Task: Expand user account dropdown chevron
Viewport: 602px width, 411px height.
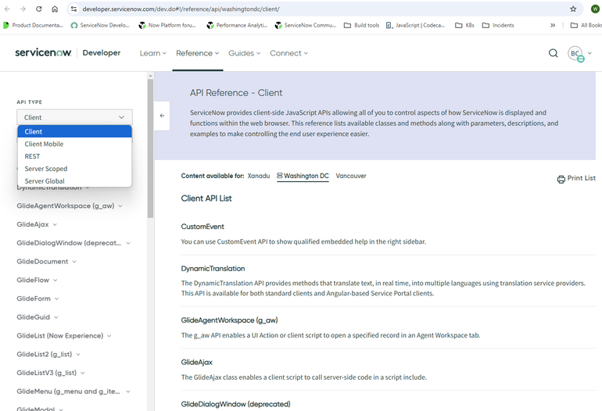Action: pyautogui.click(x=589, y=53)
